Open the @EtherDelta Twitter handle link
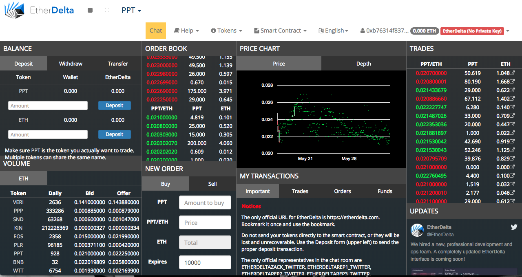 [440, 234]
